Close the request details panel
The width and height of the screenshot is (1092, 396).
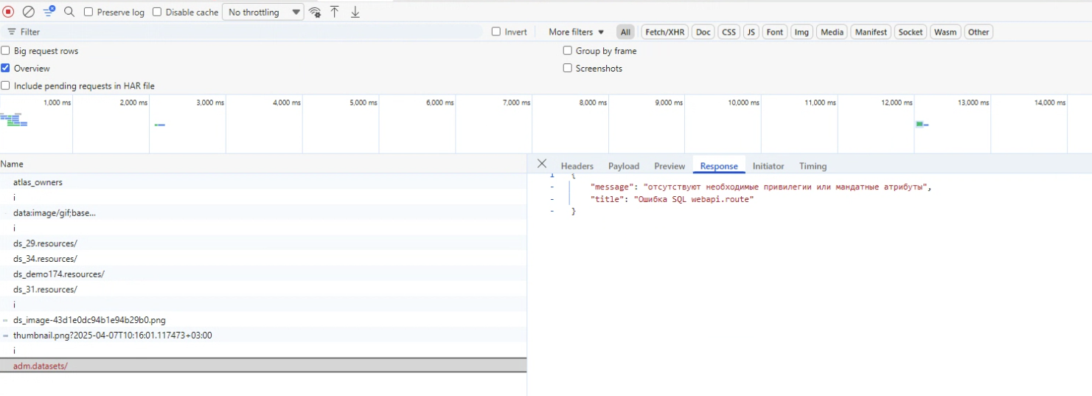pos(542,164)
